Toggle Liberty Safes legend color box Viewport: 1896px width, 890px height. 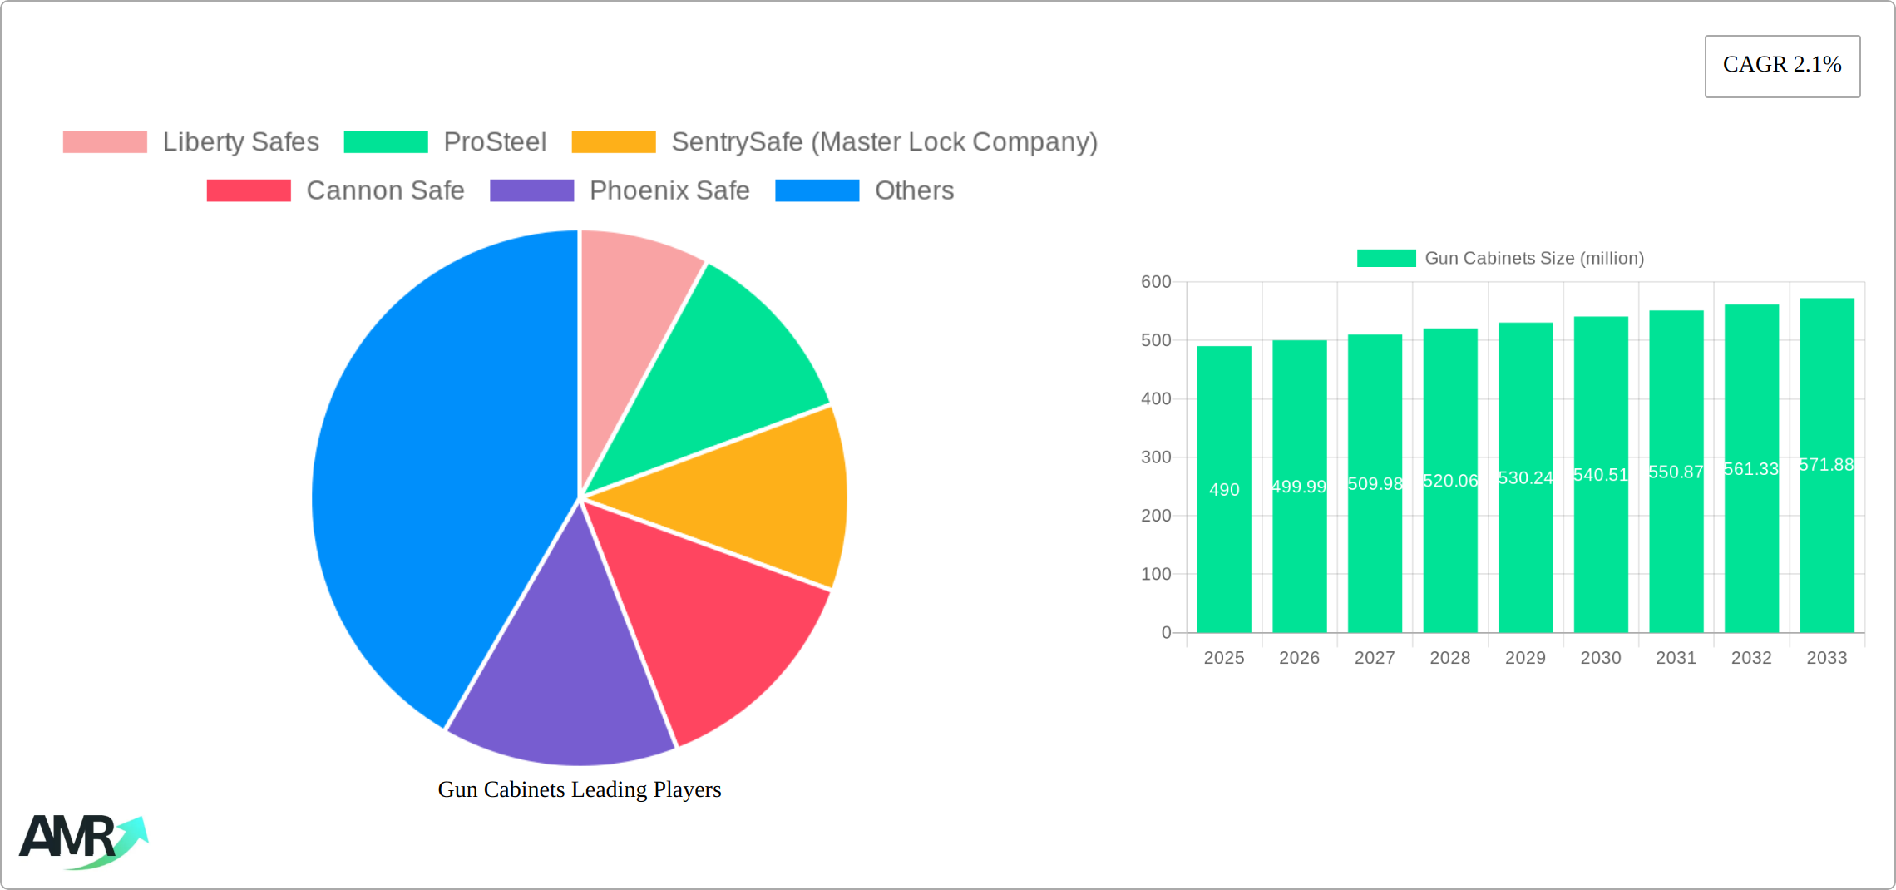click(105, 142)
